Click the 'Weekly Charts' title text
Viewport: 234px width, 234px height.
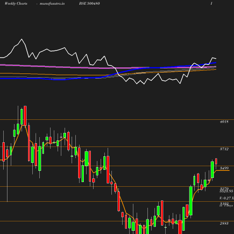tap(16, 4)
